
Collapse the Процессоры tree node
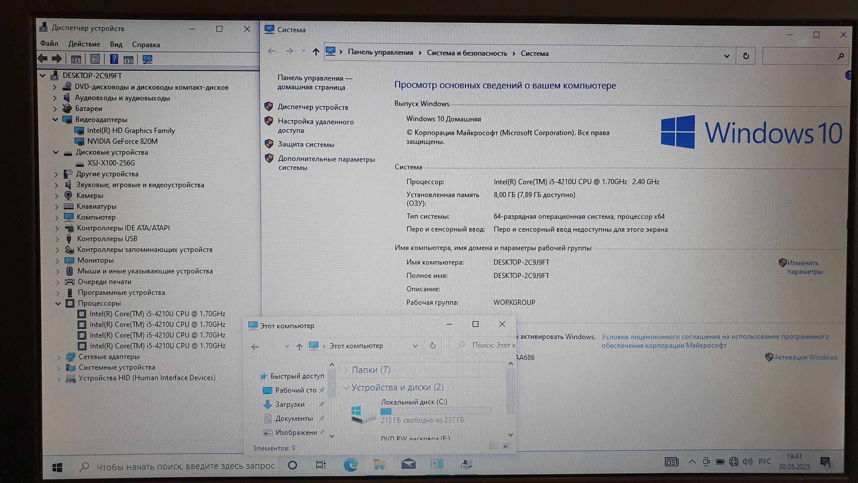[x=58, y=303]
